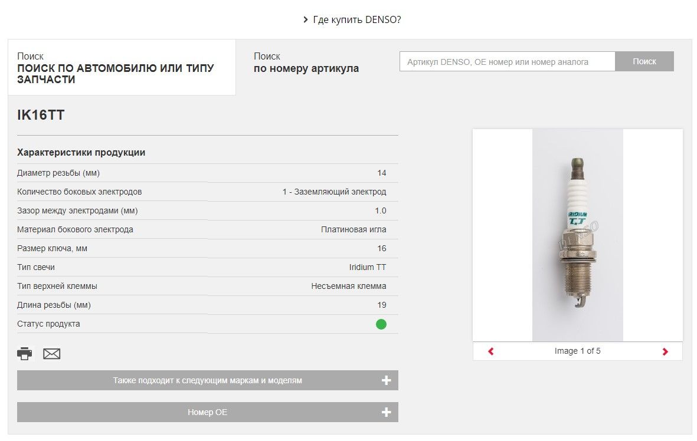Click the IK16TT product heading

click(41, 116)
